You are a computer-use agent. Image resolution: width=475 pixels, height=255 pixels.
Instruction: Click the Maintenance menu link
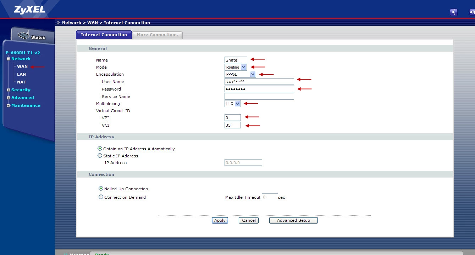point(26,105)
